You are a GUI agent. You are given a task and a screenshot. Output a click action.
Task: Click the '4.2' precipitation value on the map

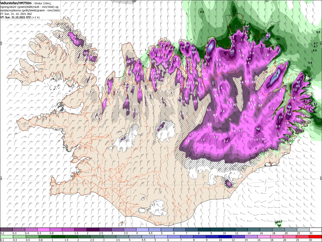click(x=258, y=129)
